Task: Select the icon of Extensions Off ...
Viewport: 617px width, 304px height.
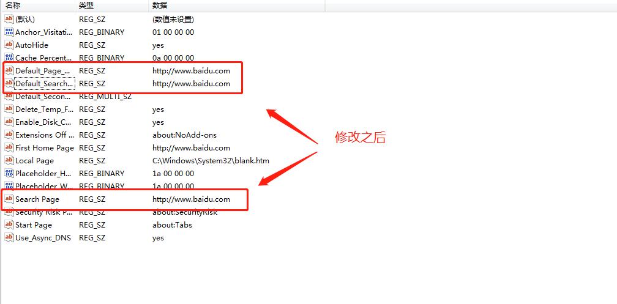Action: pyautogui.click(x=9, y=135)
